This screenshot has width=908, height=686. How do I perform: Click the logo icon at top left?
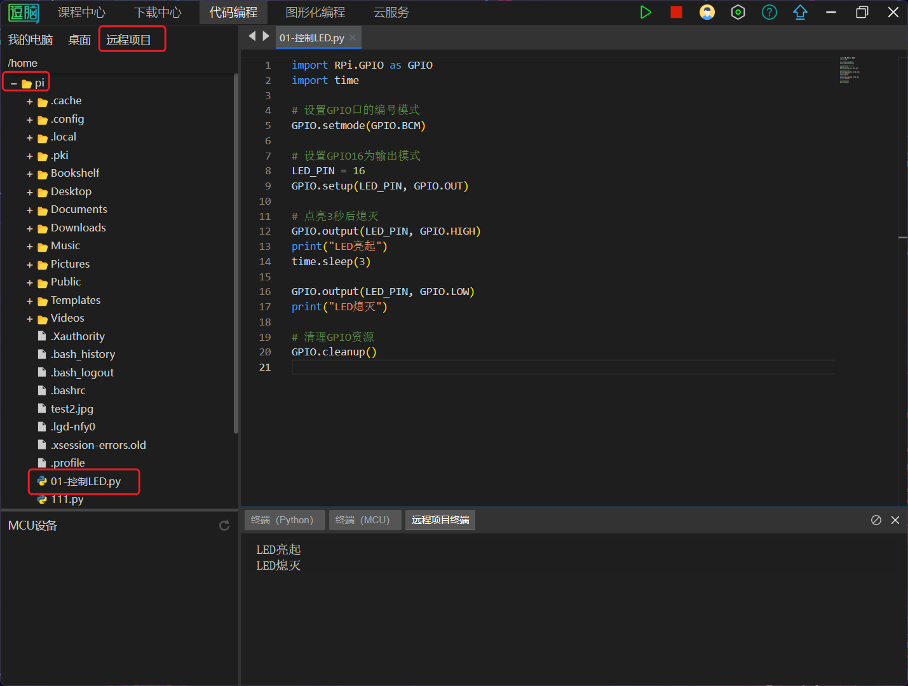pos(24,12)
